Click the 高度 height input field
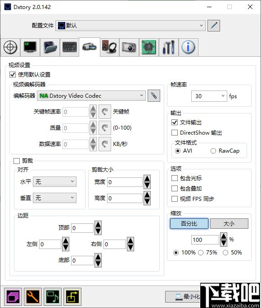This screenshot has width=261, height=308. point(125,198)
